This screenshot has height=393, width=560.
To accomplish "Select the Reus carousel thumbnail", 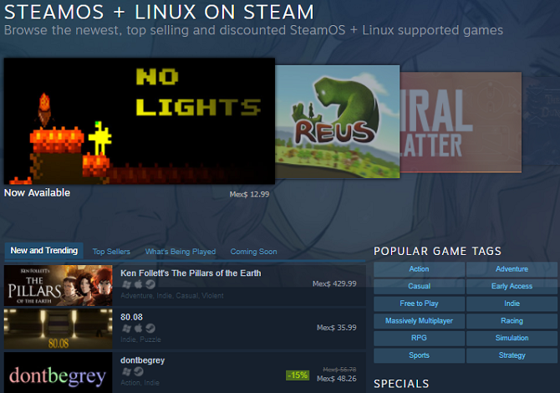I will (x=337, y=121).
